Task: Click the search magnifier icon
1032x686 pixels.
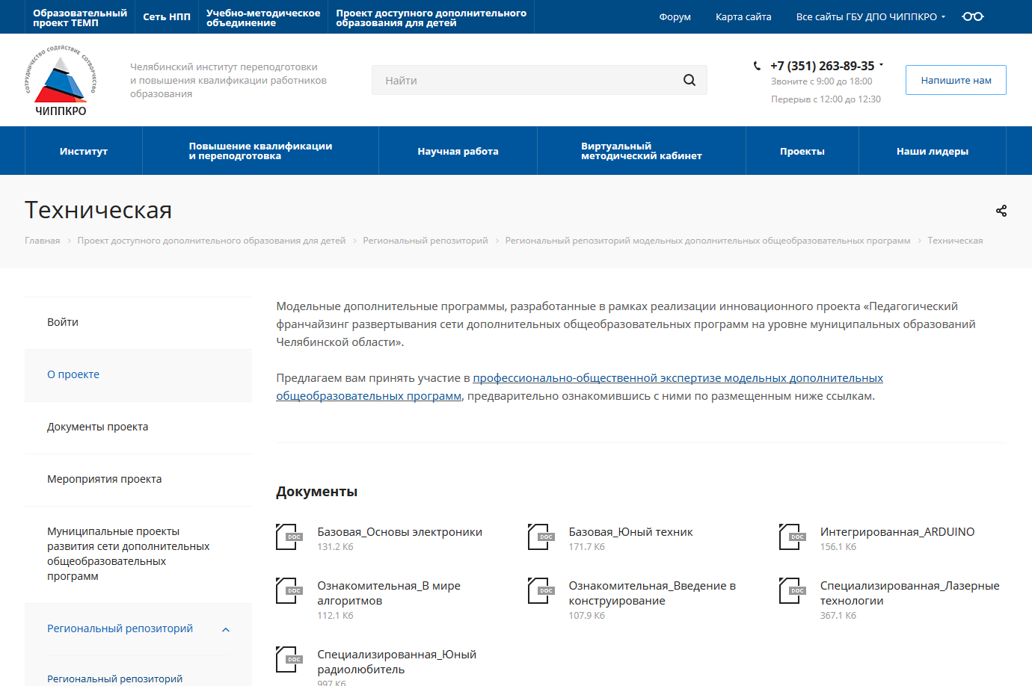Action: (x=689, y=80)
